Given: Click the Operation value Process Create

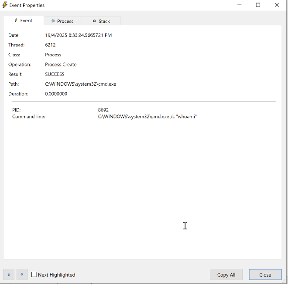Looking at the screenshot, I should (61, 64).
